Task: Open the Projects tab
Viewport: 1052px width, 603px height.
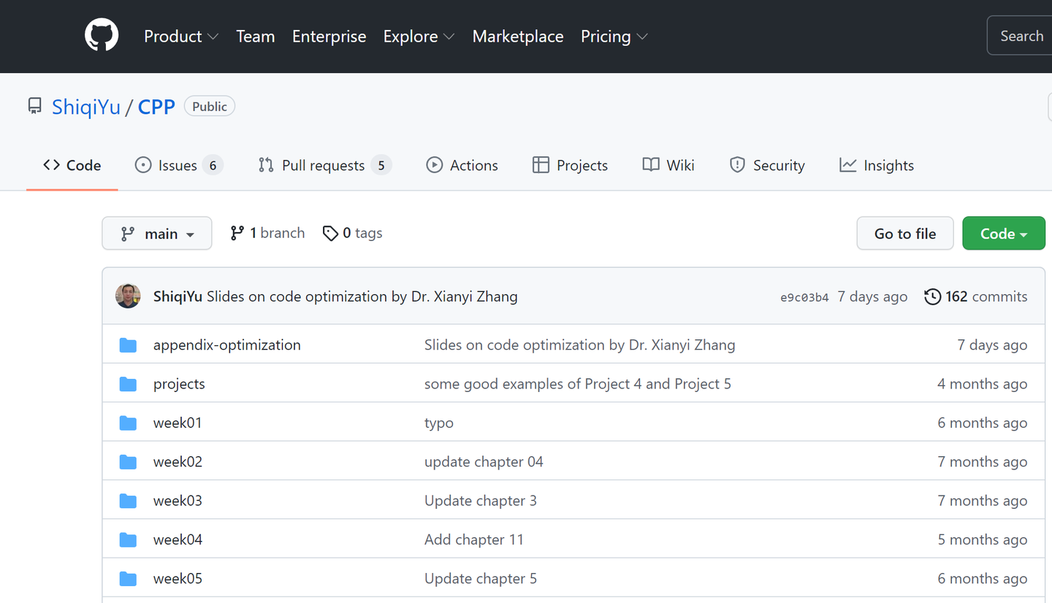Action: [x=571, y=165]
